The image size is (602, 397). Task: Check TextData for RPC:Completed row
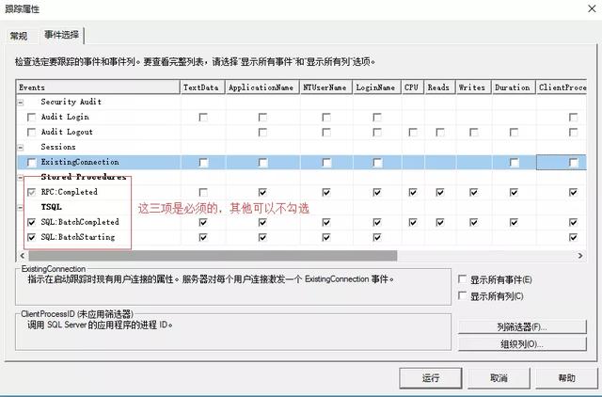(203, 192)
